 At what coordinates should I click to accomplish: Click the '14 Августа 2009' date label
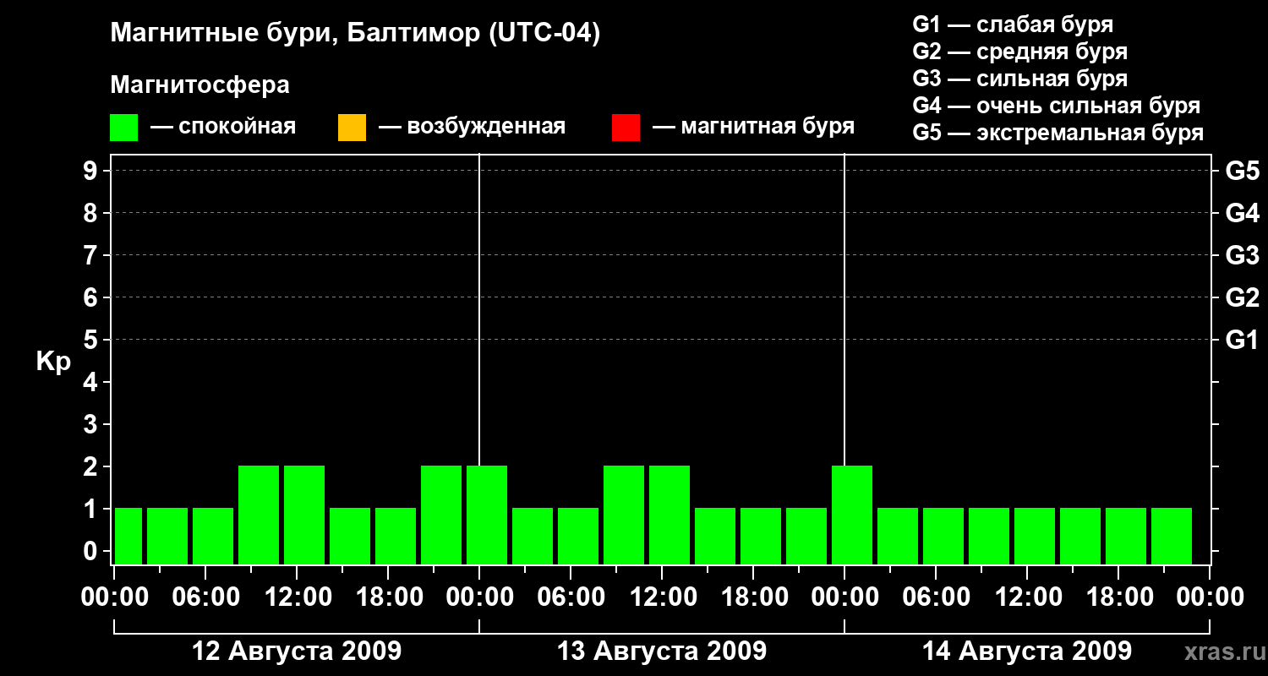click(1027, 651)
